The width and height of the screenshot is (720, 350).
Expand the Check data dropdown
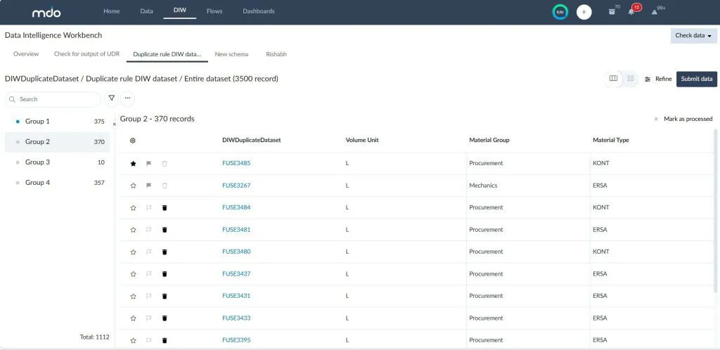click(x=693, y=35)
